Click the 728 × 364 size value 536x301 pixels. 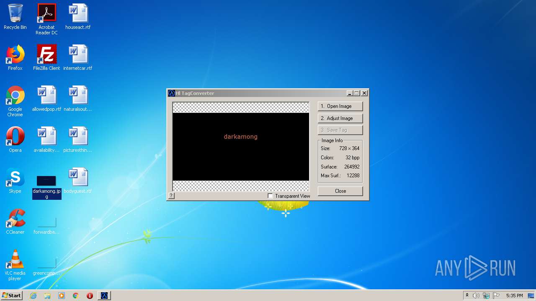[x=349, y=148]
